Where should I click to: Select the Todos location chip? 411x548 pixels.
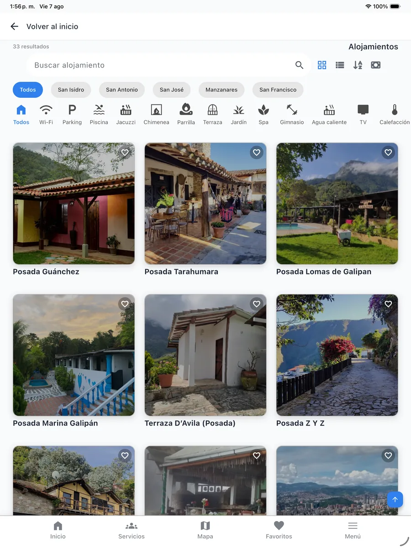coord(28,90)
